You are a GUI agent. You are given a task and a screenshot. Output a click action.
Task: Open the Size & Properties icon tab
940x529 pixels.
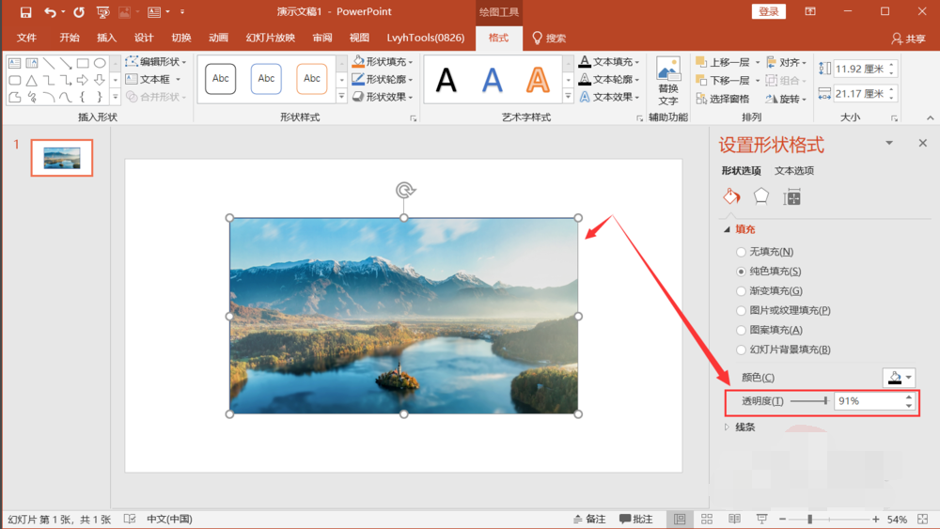click(x=792, y=196)
